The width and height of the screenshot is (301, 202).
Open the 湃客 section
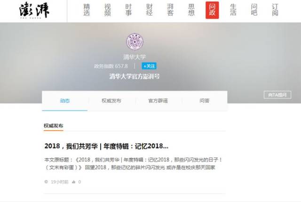(x=170, y=10)
